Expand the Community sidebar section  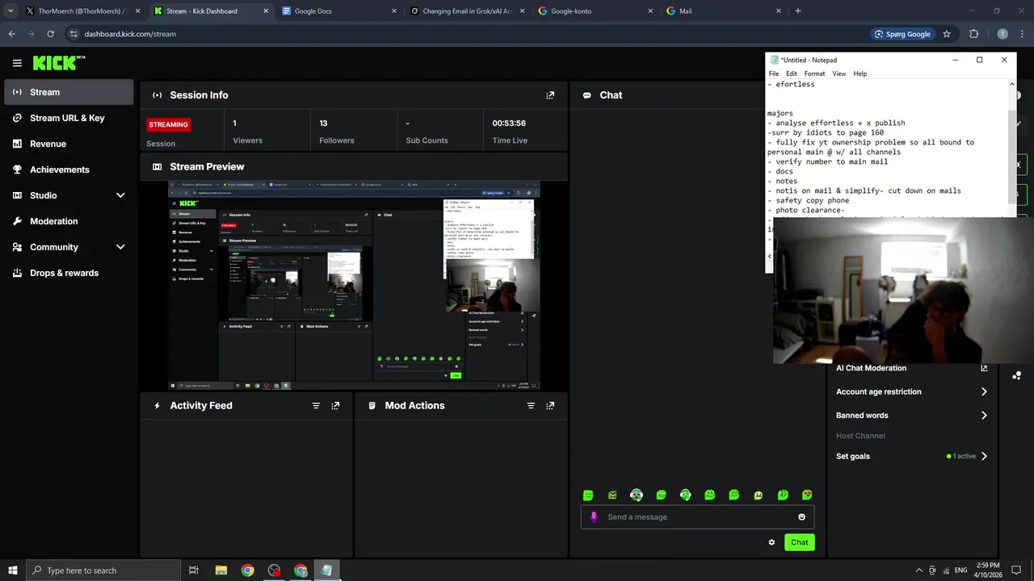tap(120, 247)
